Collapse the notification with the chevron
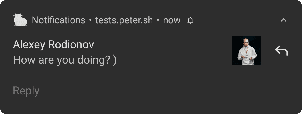Viewport: 302px width, 114px height. [x=283, y=20]
